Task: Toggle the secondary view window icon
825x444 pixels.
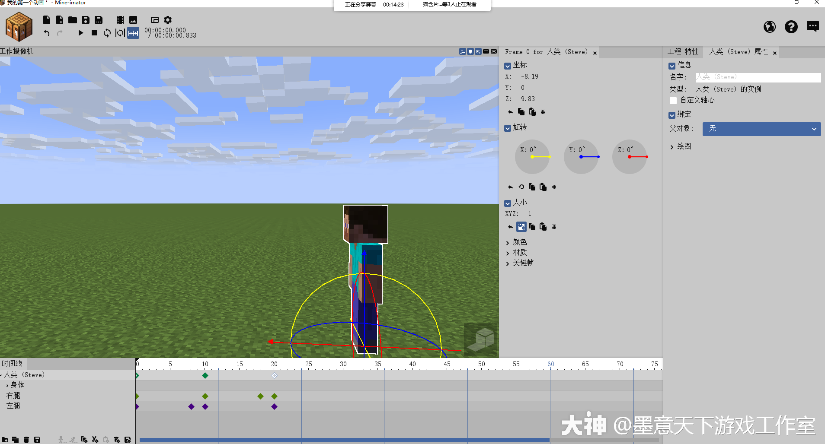Action: coord(155,20)
